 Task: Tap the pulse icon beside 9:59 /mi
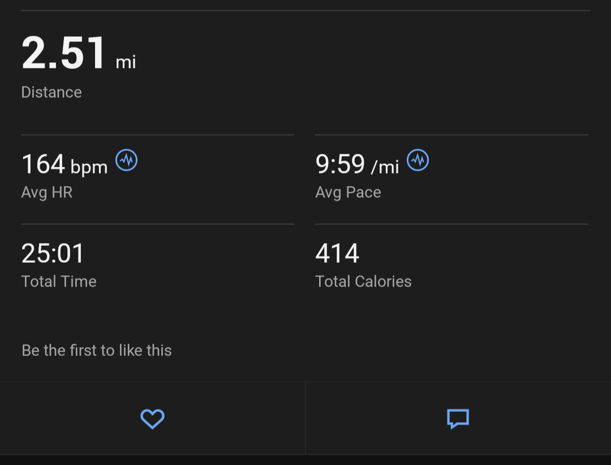418,160
